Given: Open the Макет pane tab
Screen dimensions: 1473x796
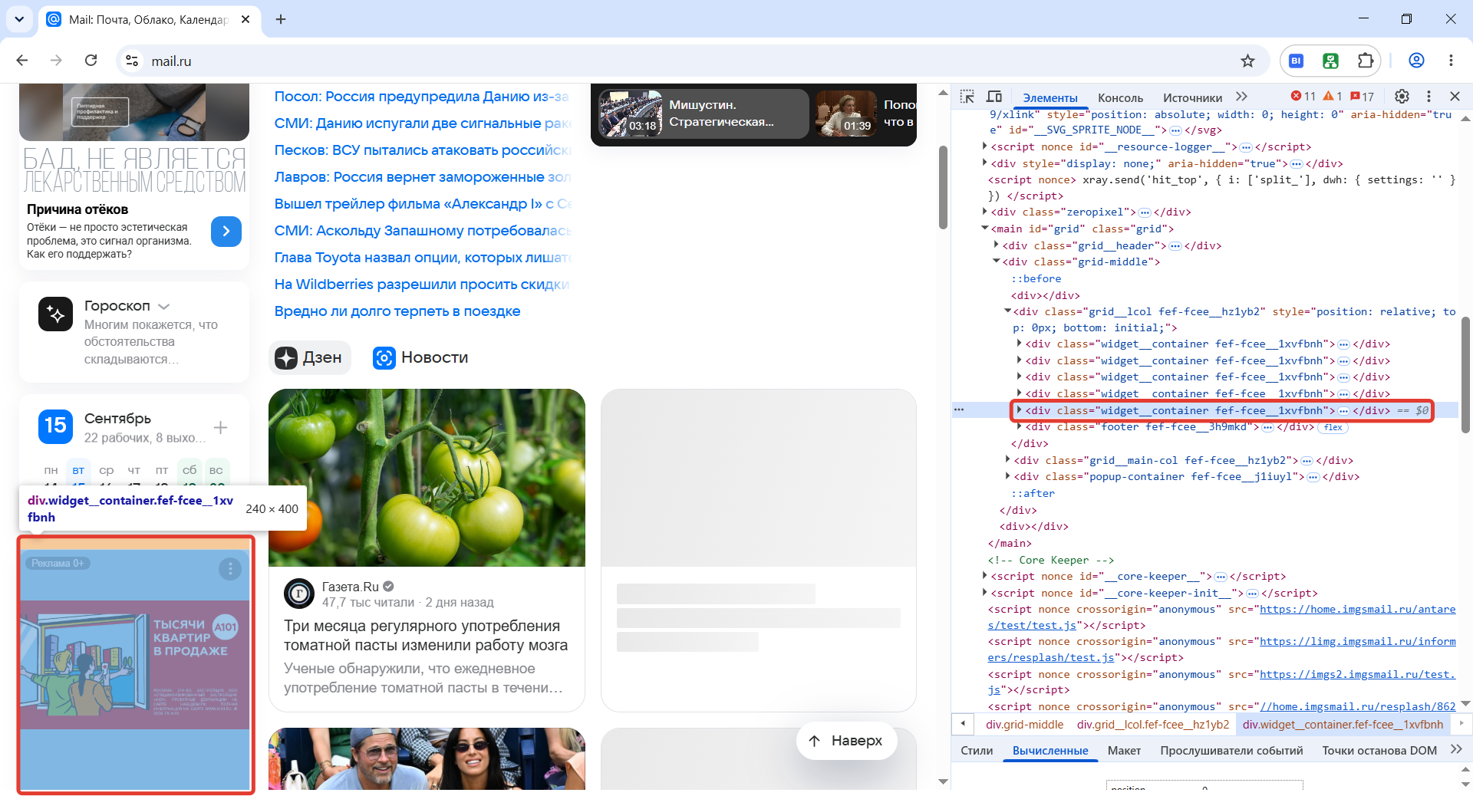Looking at the screenshot, I should pos(1124,751).
